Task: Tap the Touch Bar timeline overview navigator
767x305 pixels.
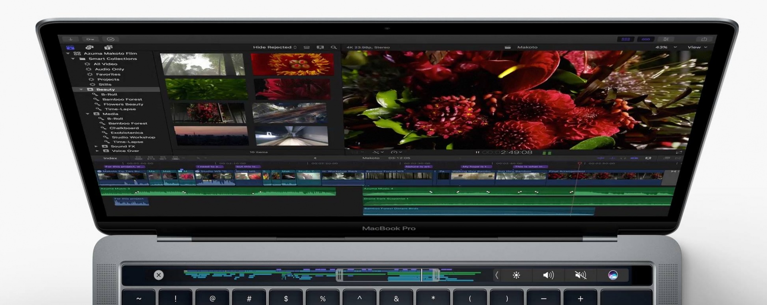Action: click(x=332, y=275)
